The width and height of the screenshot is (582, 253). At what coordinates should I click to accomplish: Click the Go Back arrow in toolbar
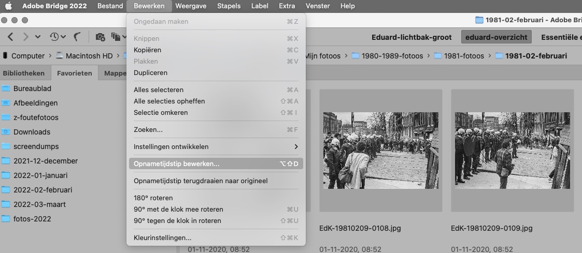pos(10,37)
